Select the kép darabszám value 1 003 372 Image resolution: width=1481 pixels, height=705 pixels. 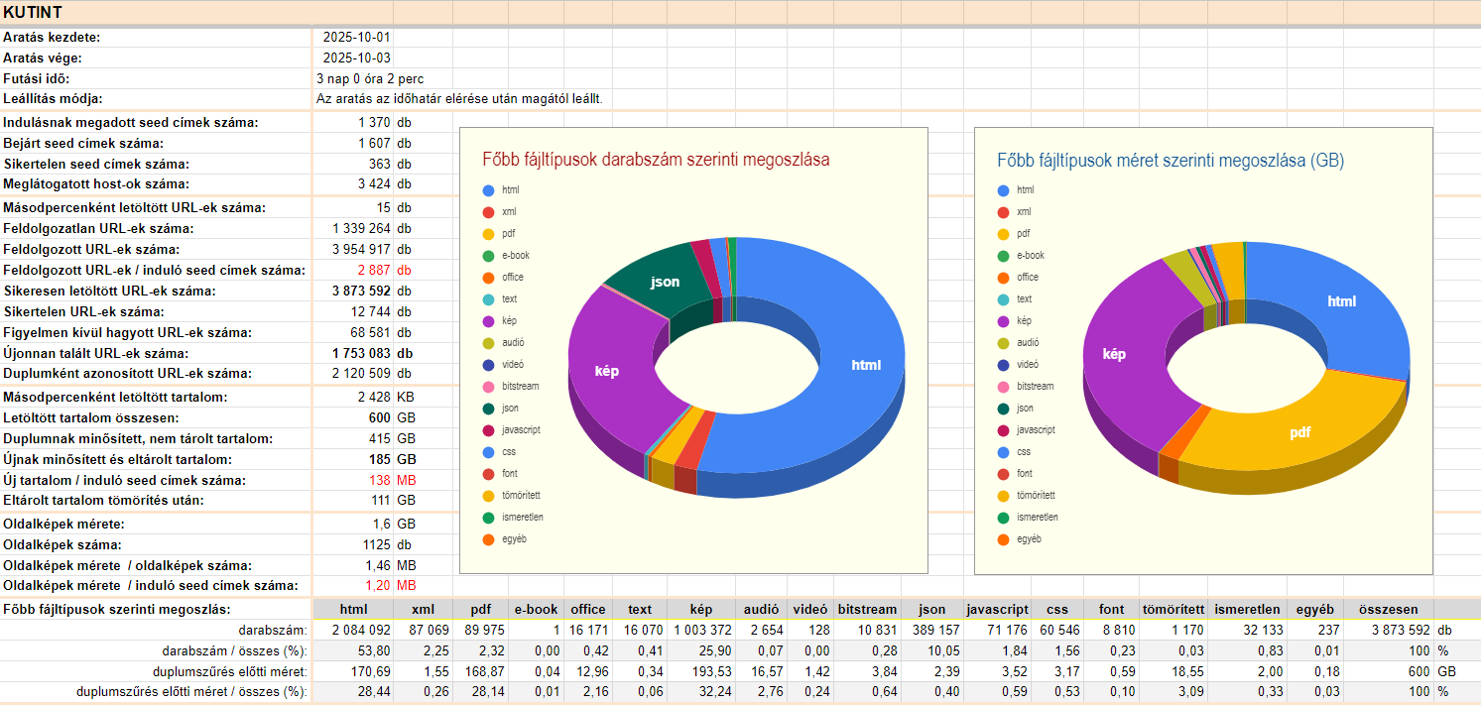(x=700, y=630)
